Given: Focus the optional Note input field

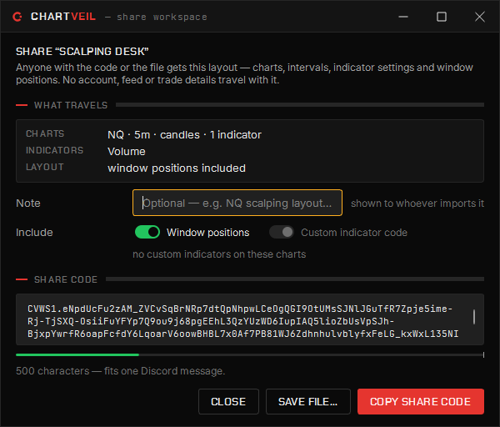Looking at the screenshot, I should click(x=237, y=203).
